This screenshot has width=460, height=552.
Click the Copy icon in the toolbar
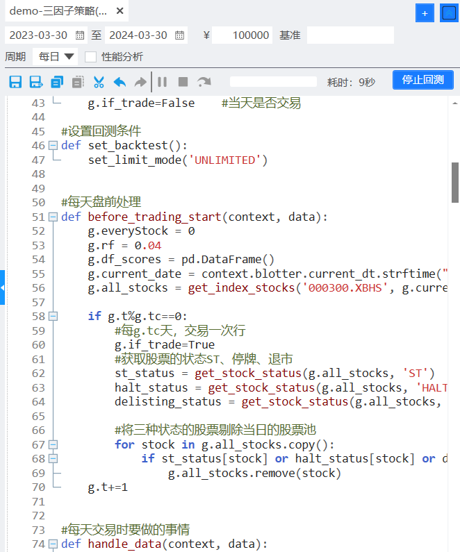pyautogui.click(x=57, y=82)
